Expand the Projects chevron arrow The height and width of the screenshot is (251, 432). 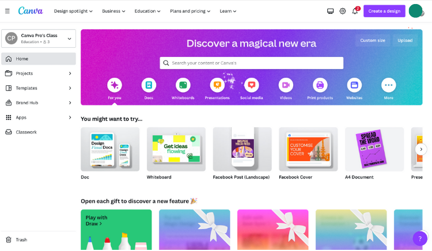click(70, 74)
